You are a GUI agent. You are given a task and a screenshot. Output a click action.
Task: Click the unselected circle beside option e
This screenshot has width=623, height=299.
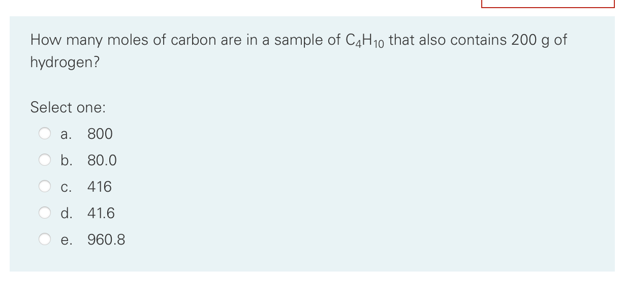click(45, 239)
